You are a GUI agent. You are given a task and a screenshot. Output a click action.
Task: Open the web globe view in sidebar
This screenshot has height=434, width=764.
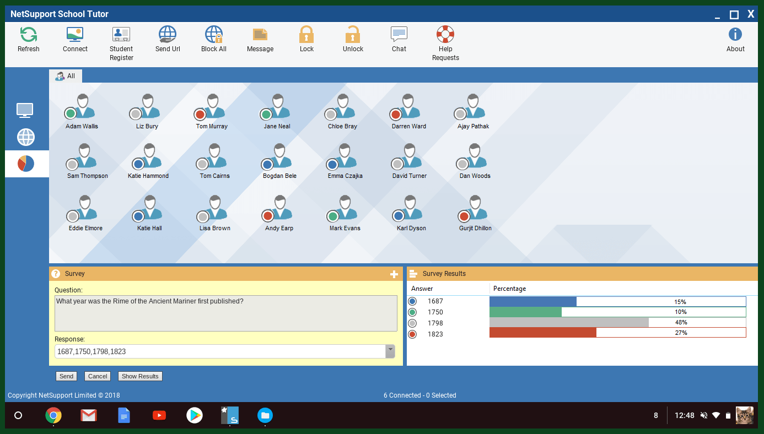(26, 137)
